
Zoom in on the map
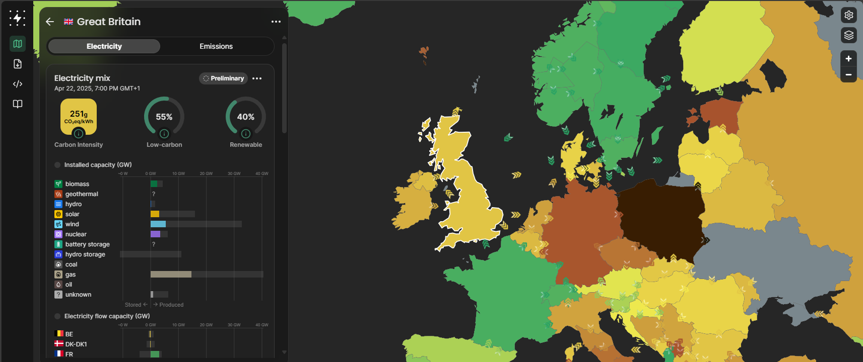(848, 59)
